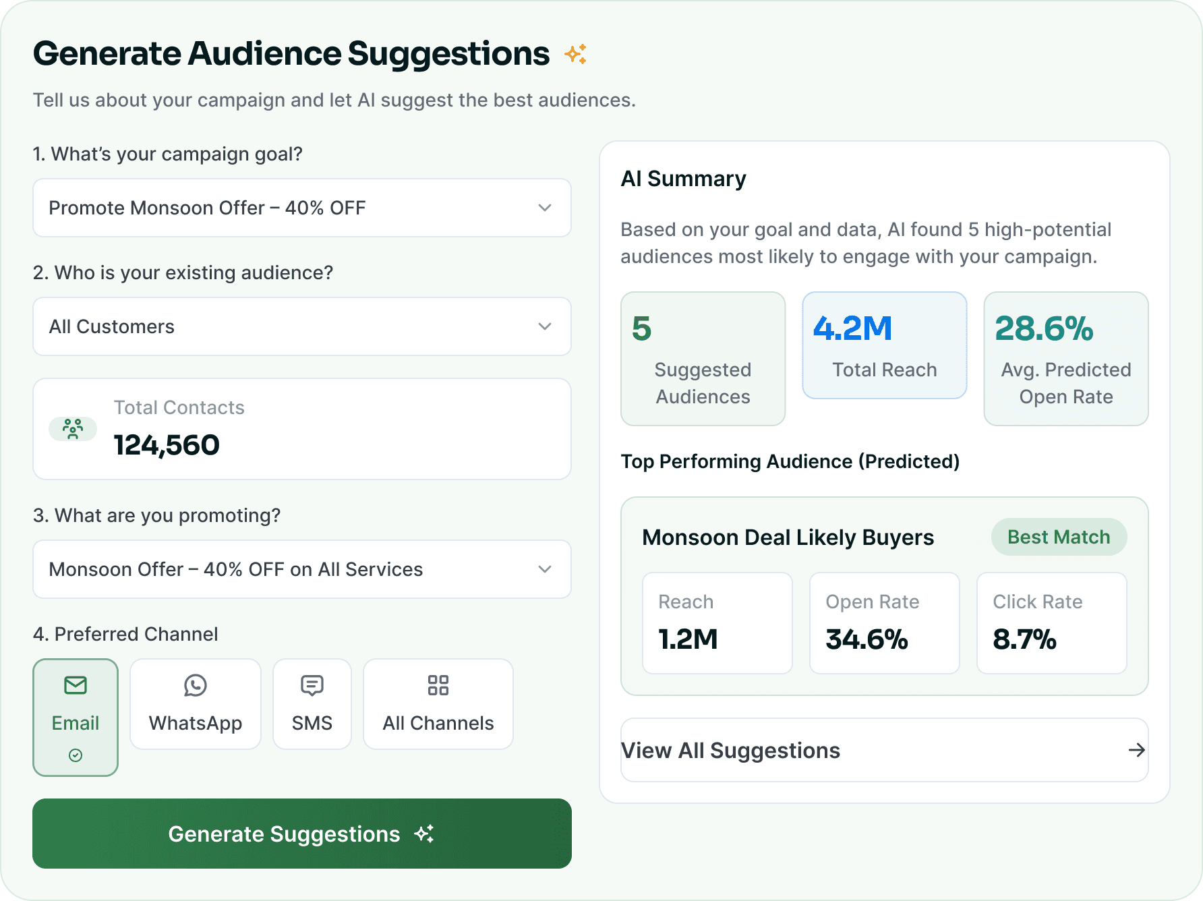Click the envelope icon in the Email channel
This screenshot has width=1203, height=901.
76,685
